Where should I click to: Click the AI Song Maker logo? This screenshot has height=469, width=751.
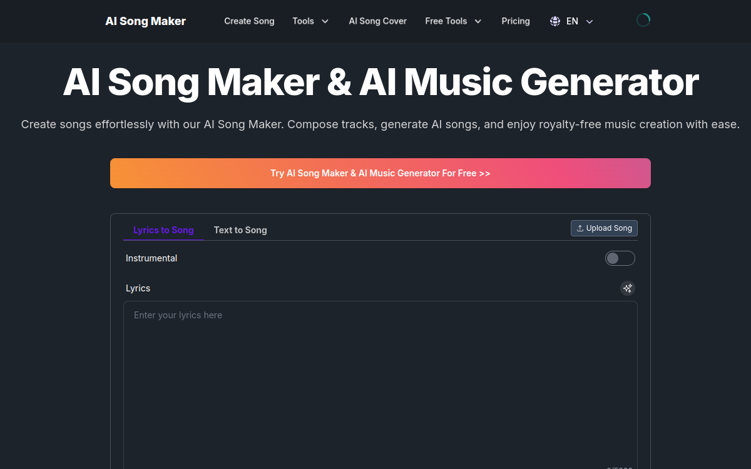(145, 21)
